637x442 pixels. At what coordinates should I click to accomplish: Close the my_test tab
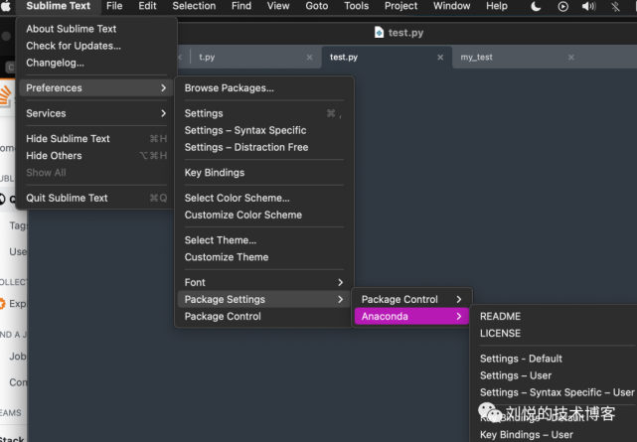pos(570,58)
